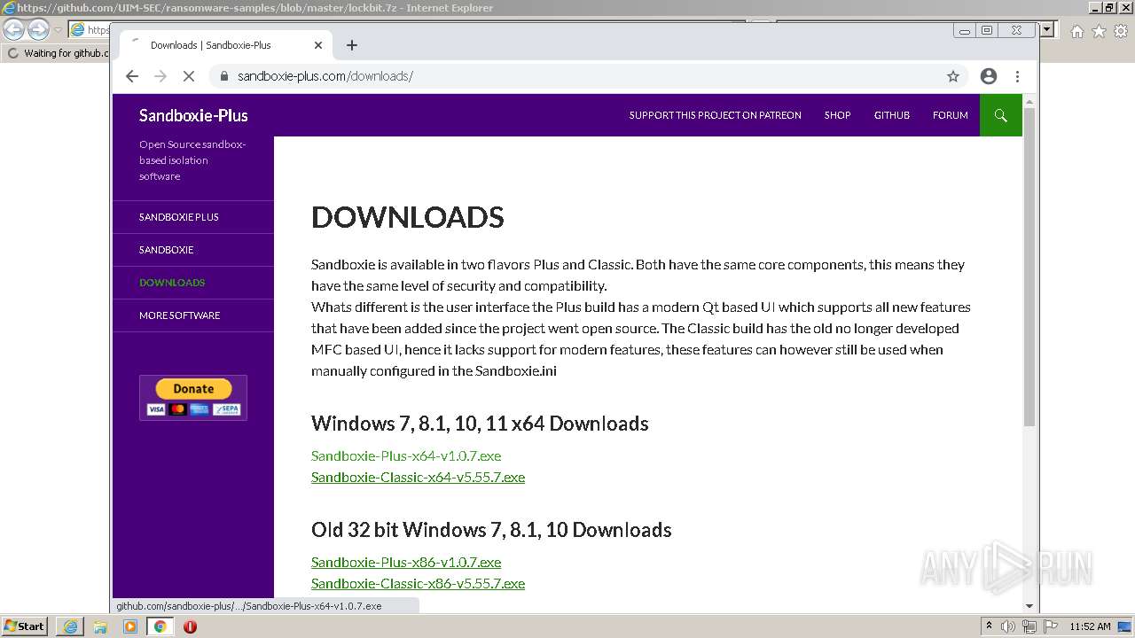1135x638 pixels.
Task: Download Sandboxie-Classic-x86-v5.55.7.exe
Action: [418, 583]
